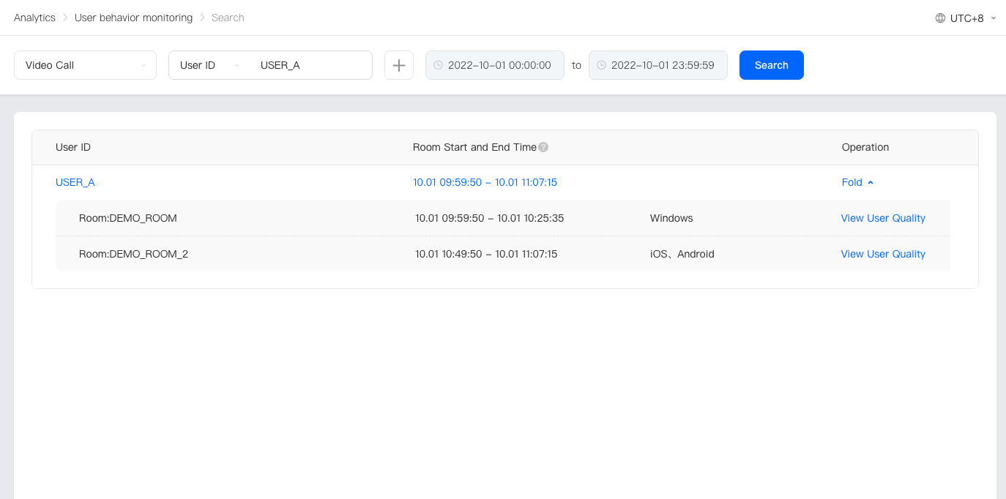Image resolution: width=1006 pixels, height=499 pixels.
Task: Click the clock icon in end date field
Action: point(601,65)
